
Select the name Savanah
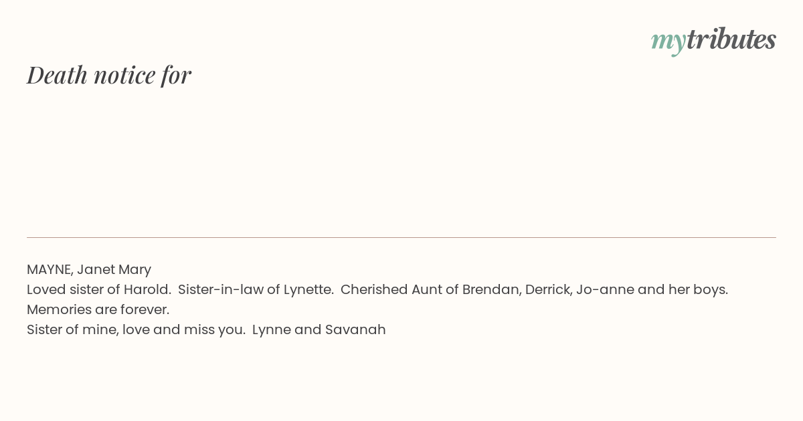(x=355, y=330)
